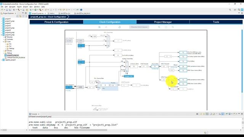
Task: Expand the Drivers folder
Action: [3, 51]
